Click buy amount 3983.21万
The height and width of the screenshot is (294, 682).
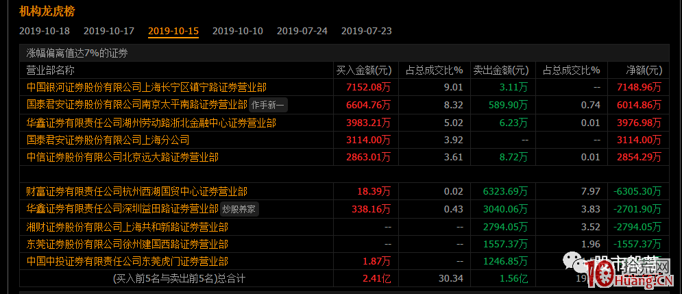(x=369, y=123)
